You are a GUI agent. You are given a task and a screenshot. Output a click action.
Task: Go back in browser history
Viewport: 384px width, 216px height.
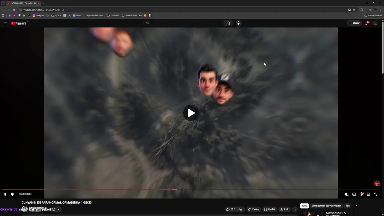3,10
